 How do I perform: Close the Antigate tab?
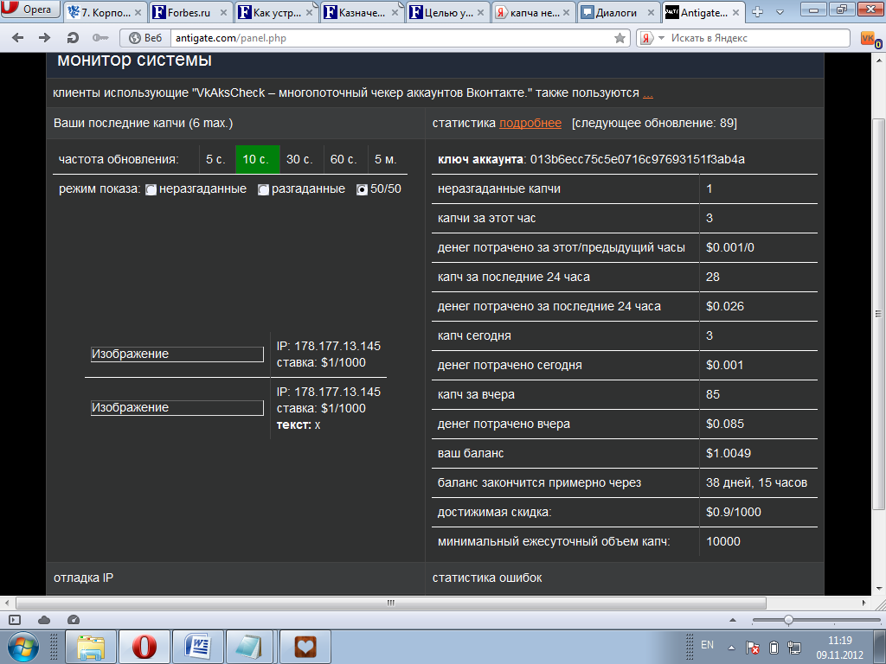pyautogui.click(x=735, y=12)
